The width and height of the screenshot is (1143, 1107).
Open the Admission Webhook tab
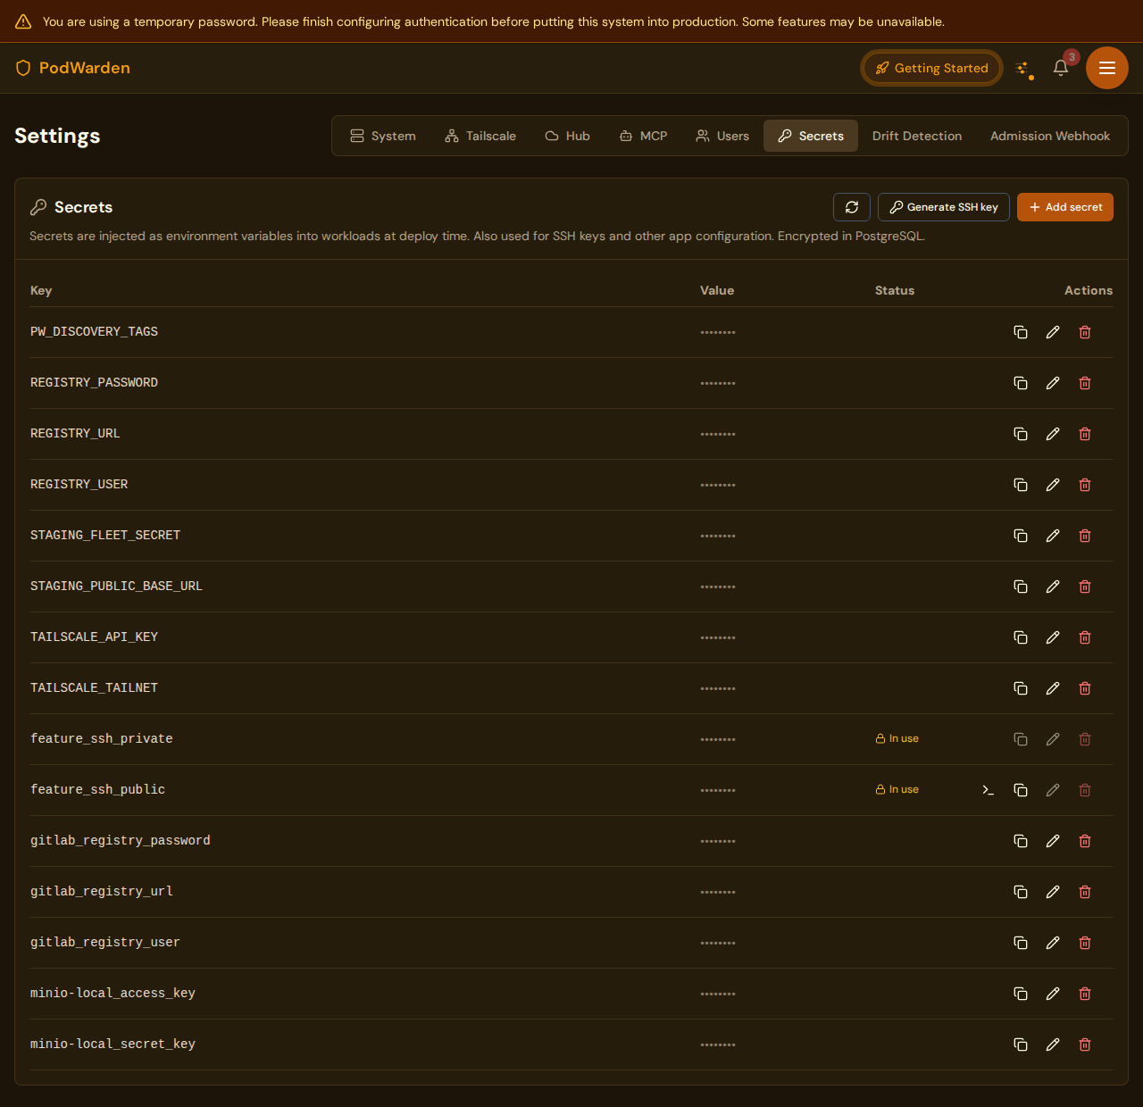tap(1049, 136)
